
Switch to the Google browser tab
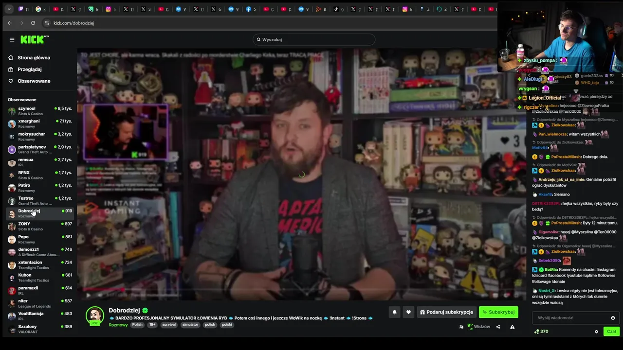41,9
